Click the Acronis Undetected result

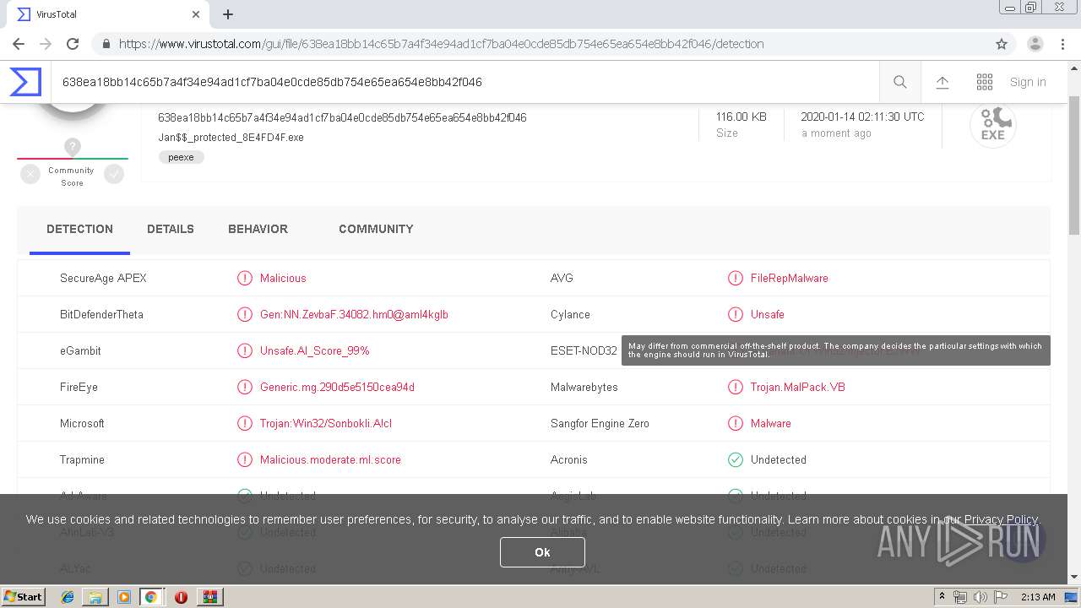pyautogui.click(x=778, y=459)
